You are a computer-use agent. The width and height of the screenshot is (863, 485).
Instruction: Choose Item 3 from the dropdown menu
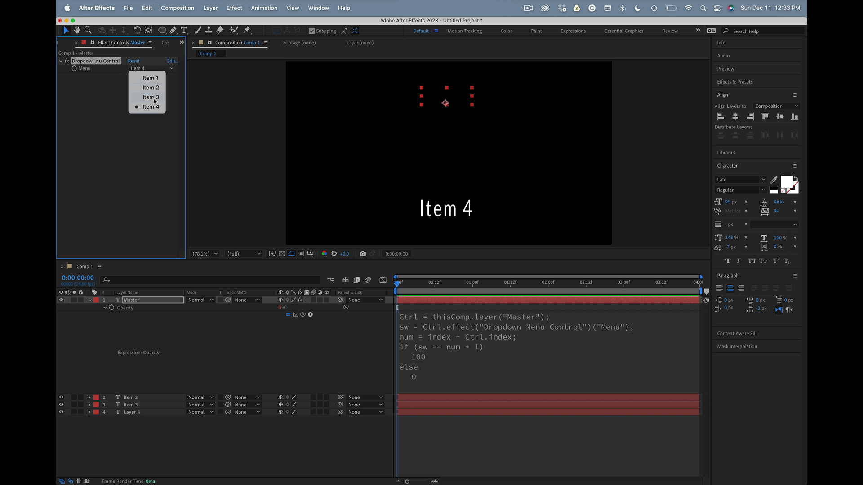point(151,97)
